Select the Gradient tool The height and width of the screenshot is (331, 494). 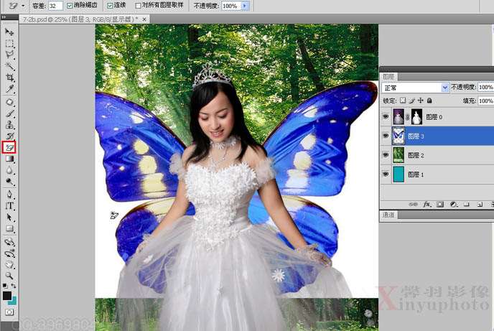coord(10,159)
